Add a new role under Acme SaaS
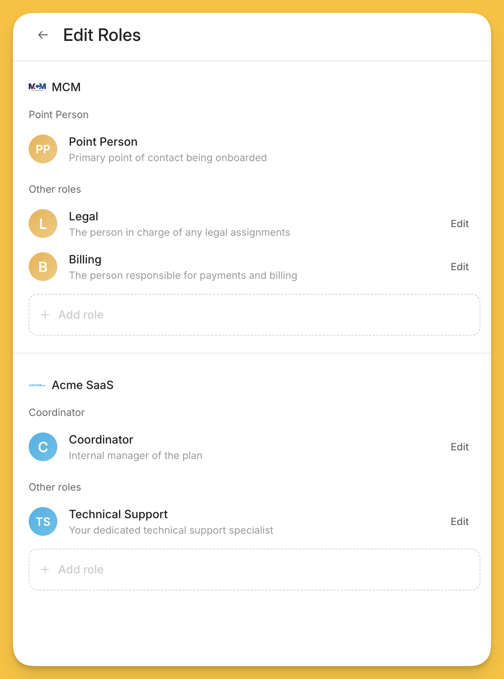The image size is (504, 679). tap(255, 570)
